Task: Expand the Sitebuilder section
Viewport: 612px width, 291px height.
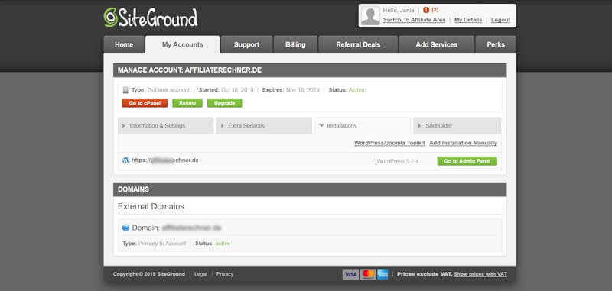Action: (x=457, y=126)
